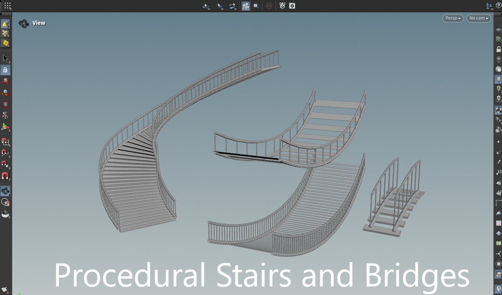502x295 pixels.
Task: Click the highlighted multi-object selection button in top toolbar
Action: (246, 6)
